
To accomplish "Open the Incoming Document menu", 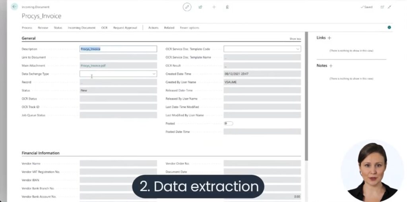I will pos(81,27).
